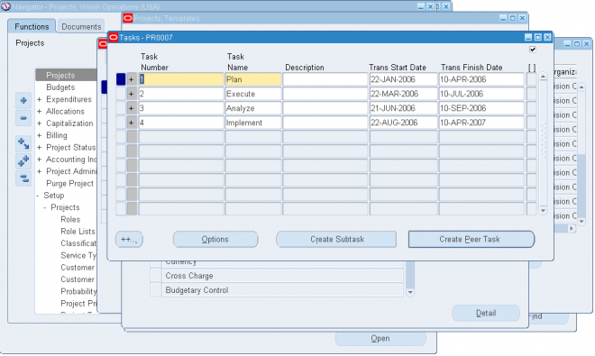The width and height of the screenshot is (595, 356).
Task: Select the row indicator for task 2 Execute
Action: click(121, 94)
